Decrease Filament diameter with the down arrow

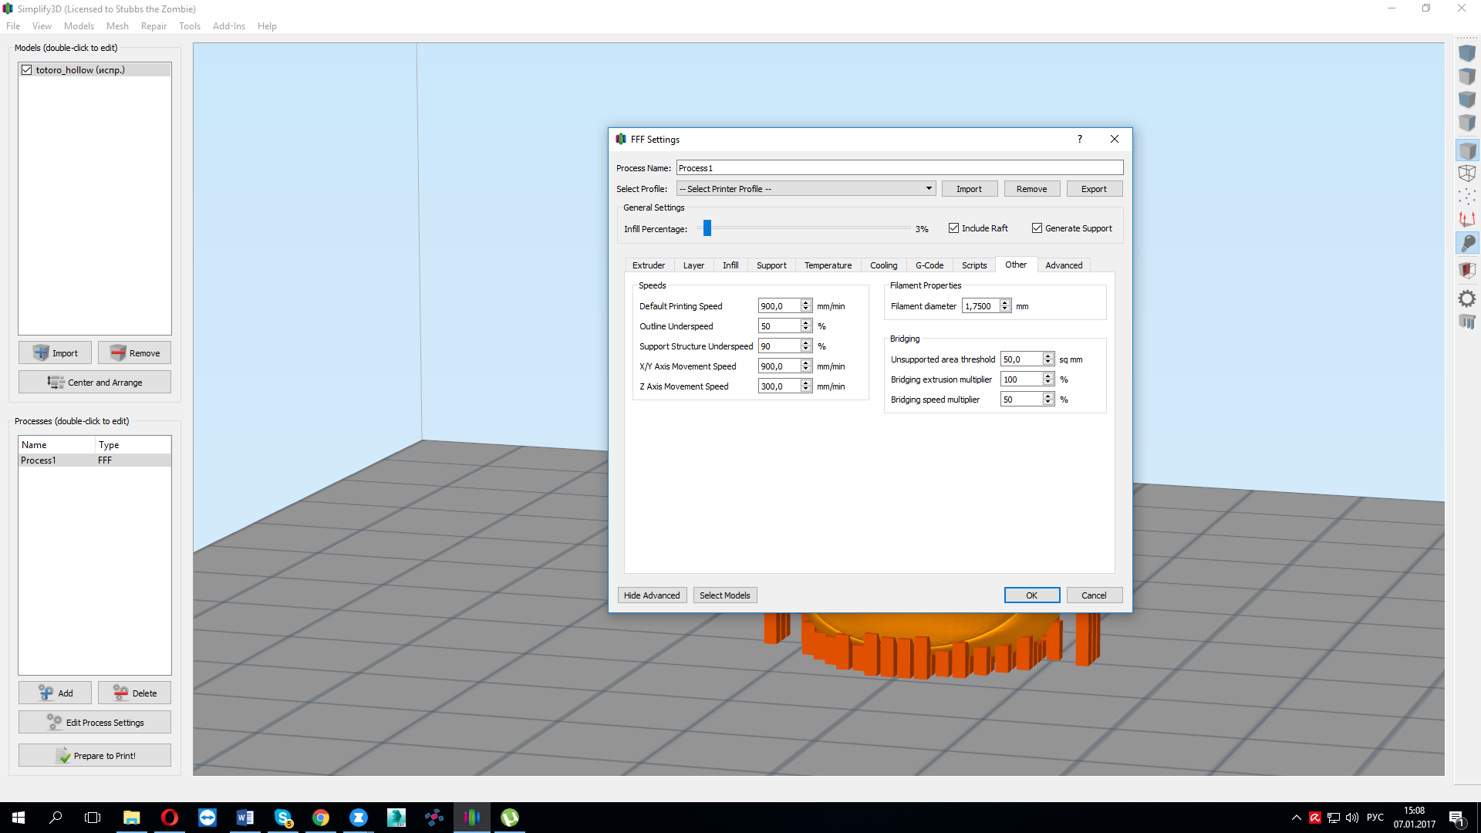[1005, 309]
